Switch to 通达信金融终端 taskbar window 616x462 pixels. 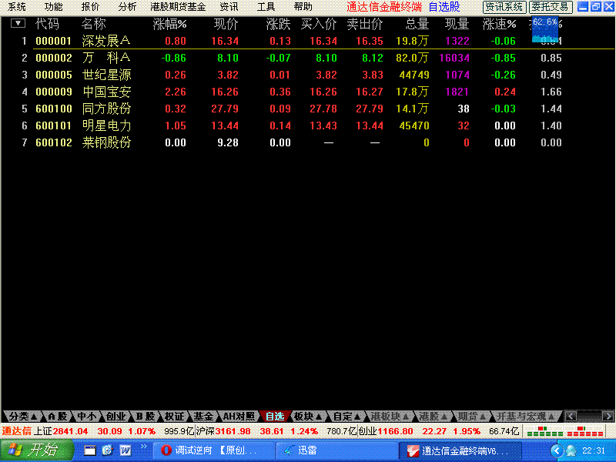coord(460,450)
